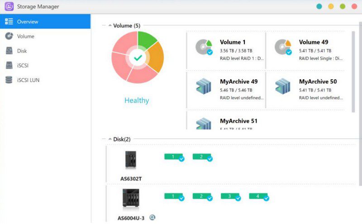Click the Disk drive icon in sidebar
362x224 pixels.
coord(9,51)
